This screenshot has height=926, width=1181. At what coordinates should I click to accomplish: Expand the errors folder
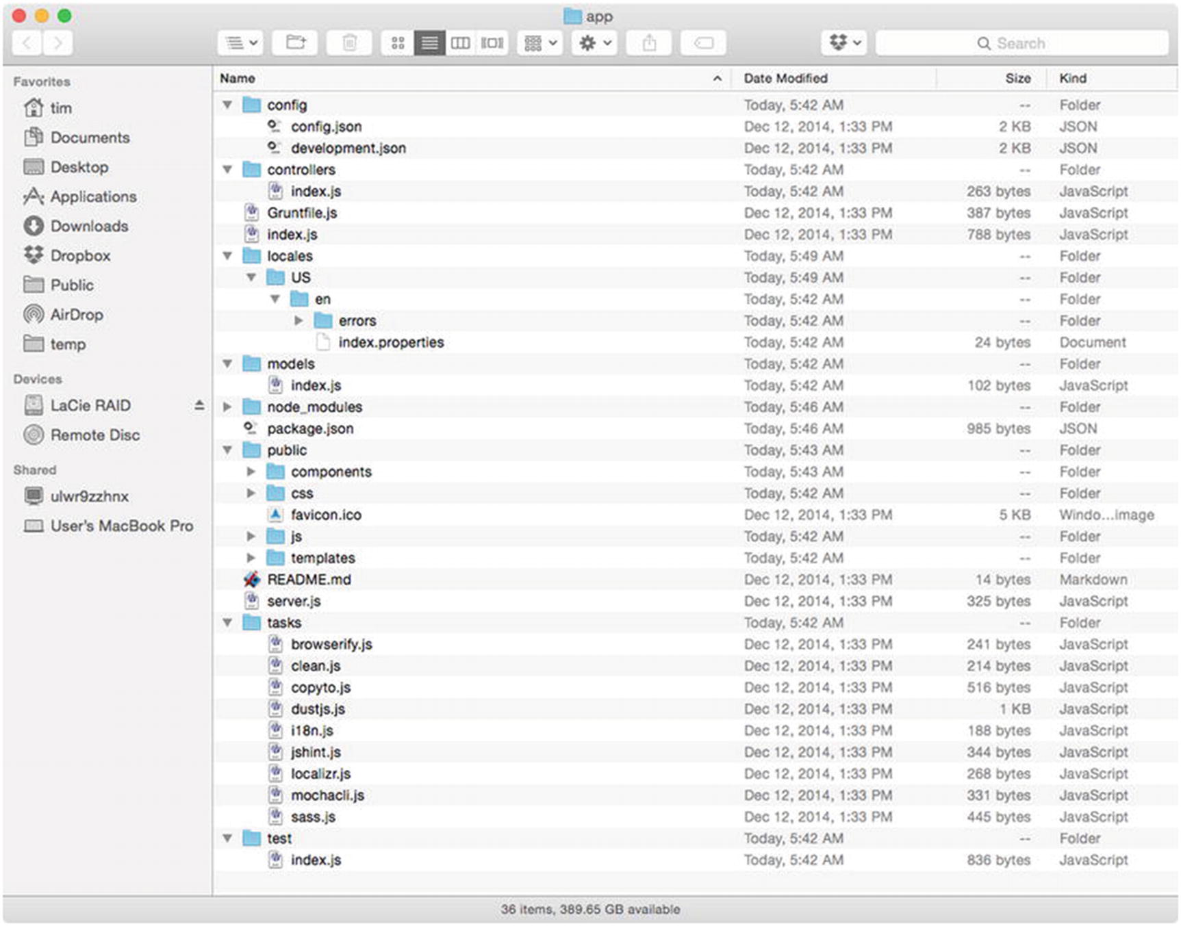(x=299, y=320)
